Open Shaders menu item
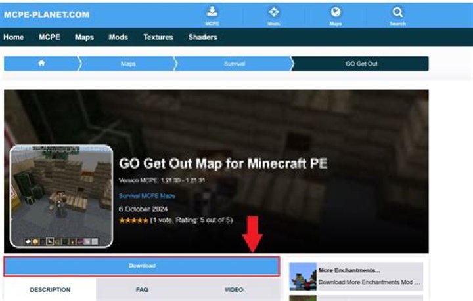 click(203, 37)
